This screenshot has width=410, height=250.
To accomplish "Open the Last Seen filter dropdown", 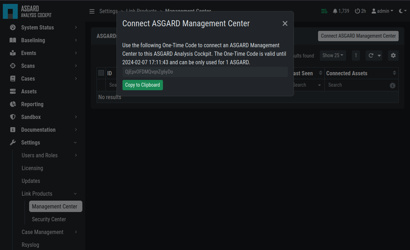I will click(319, 85).
